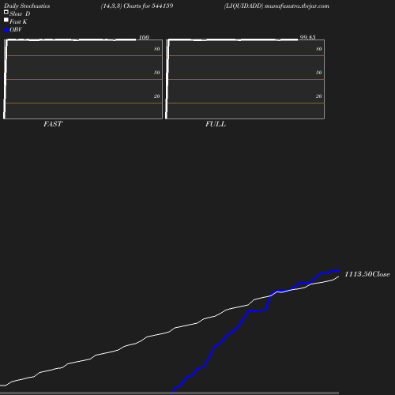Click the 'Fast K' legend label
This screenshot has height=395, width=395.
tap(18, 21)
